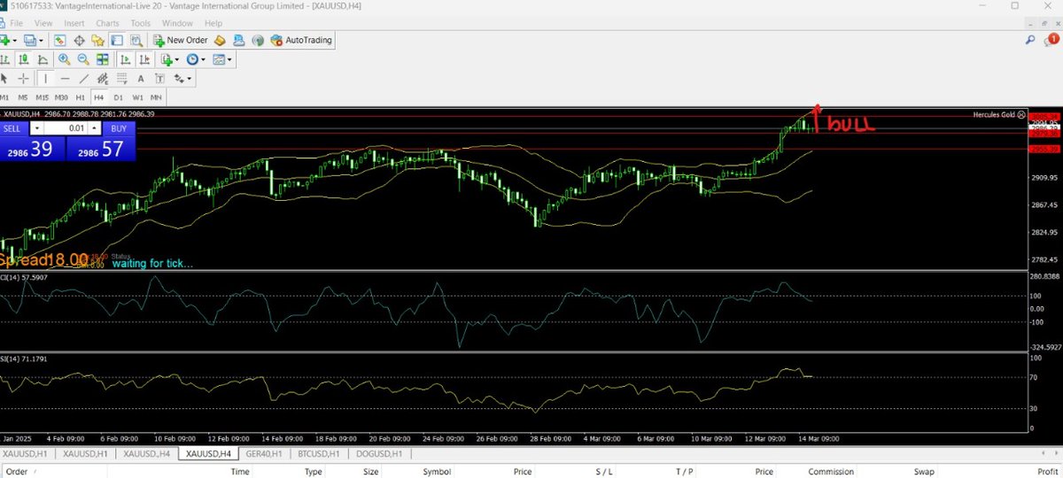The width and height of the screenshot is (1063, 478).
Task: Click the BUY one-click trading button
Action: (119, 128)
